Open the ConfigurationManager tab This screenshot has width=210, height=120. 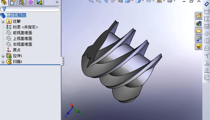pyautogui.click(x=22, y=3)
